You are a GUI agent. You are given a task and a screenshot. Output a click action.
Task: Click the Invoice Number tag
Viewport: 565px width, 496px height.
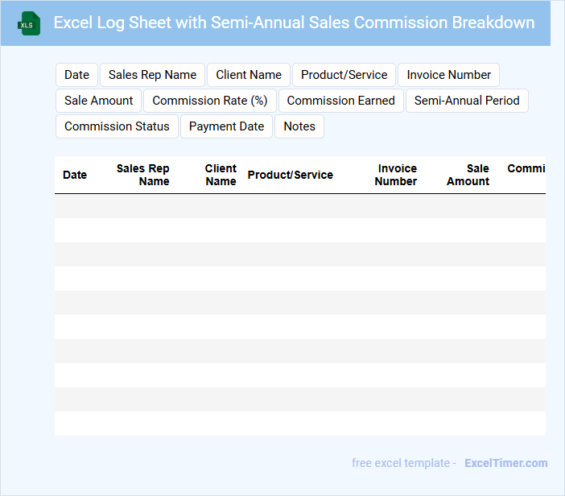pos(448,75)
